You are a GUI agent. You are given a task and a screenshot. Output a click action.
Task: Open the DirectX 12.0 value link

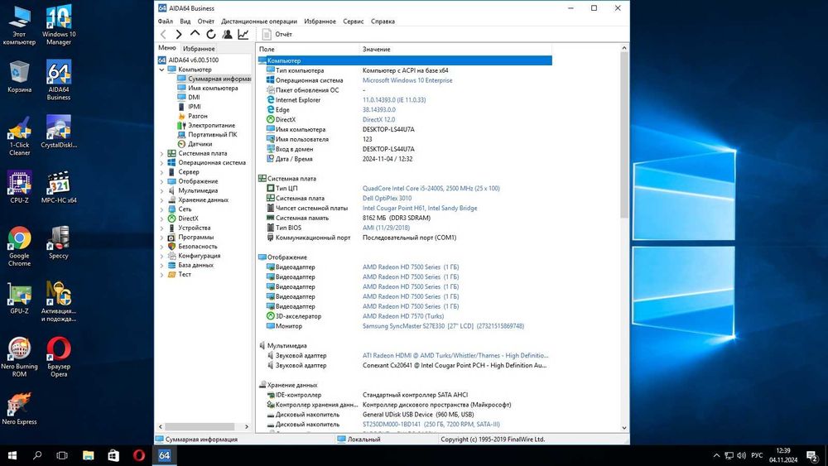click(x=378, y=120)
